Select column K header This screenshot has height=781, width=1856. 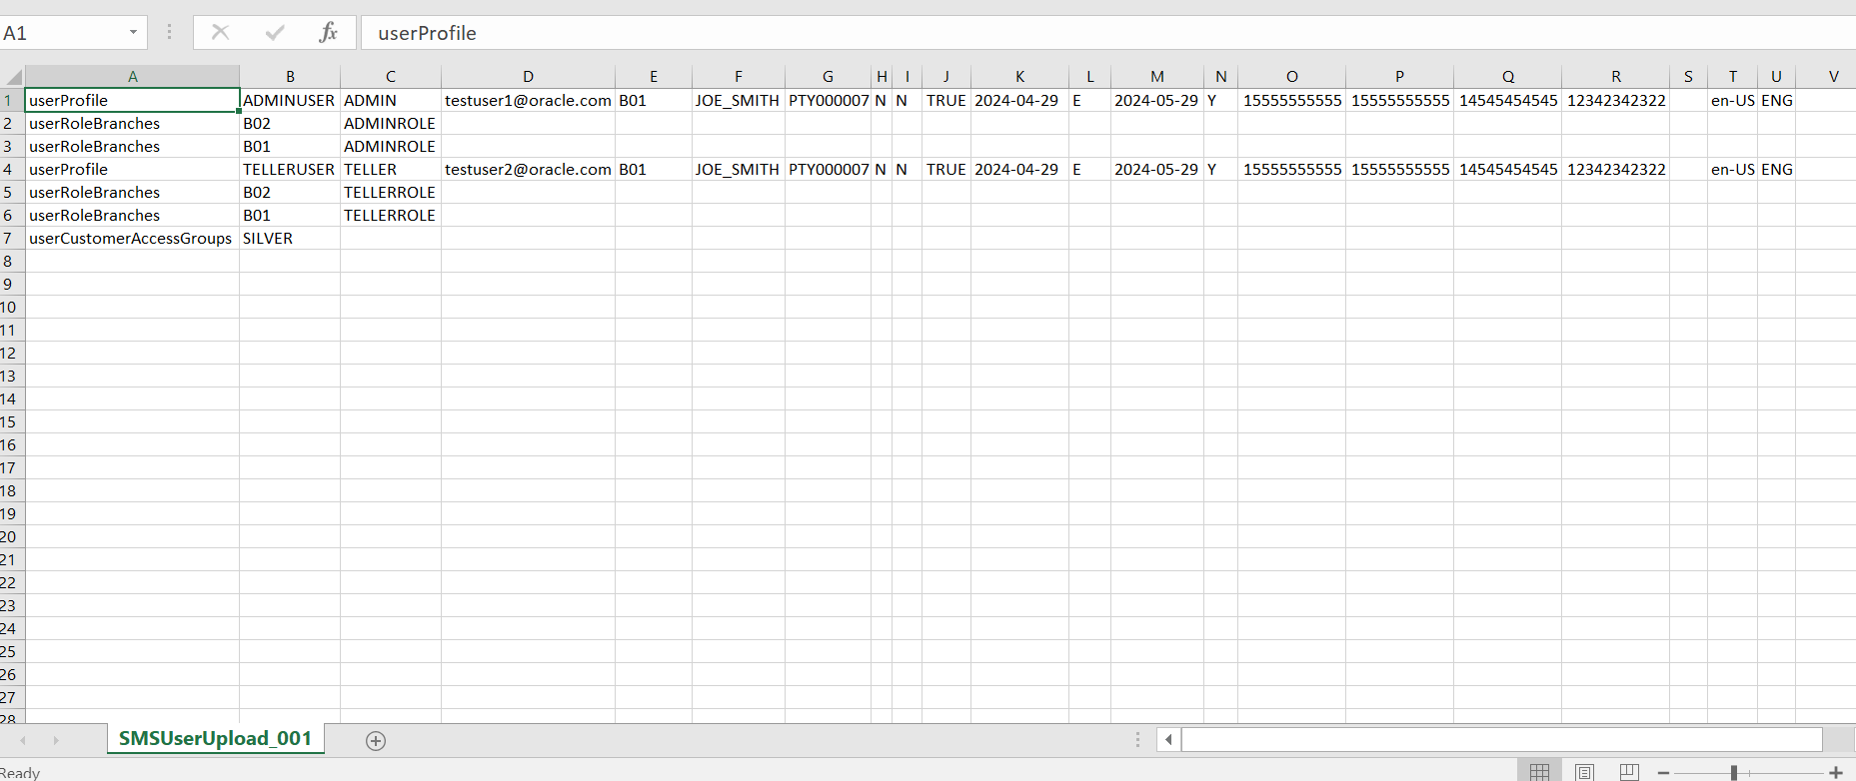point(1019,77)
